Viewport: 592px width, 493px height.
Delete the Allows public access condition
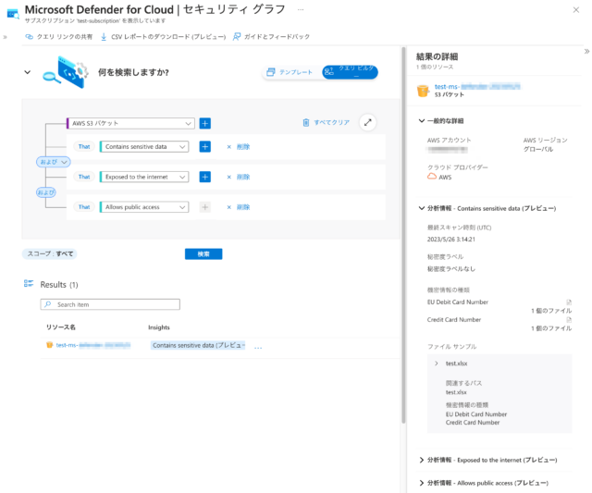click(x=239, y=207)
